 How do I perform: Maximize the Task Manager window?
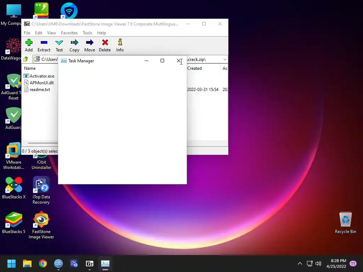pyautogui.click(x=162, y=61)
